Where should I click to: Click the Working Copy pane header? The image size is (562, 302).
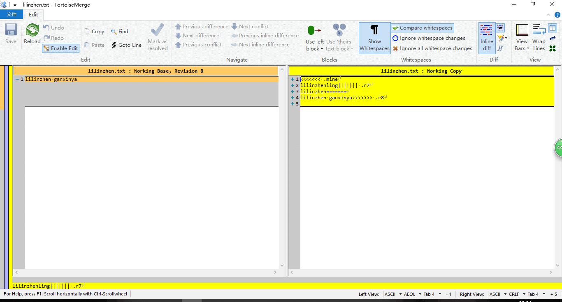pos(421,71)
